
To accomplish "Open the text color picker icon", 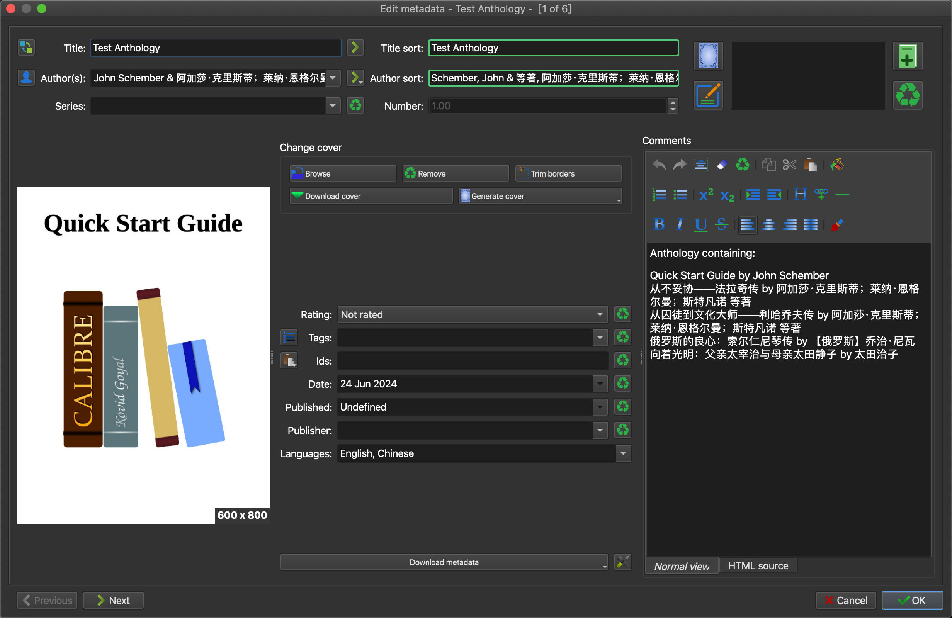I will click(837, 224).
